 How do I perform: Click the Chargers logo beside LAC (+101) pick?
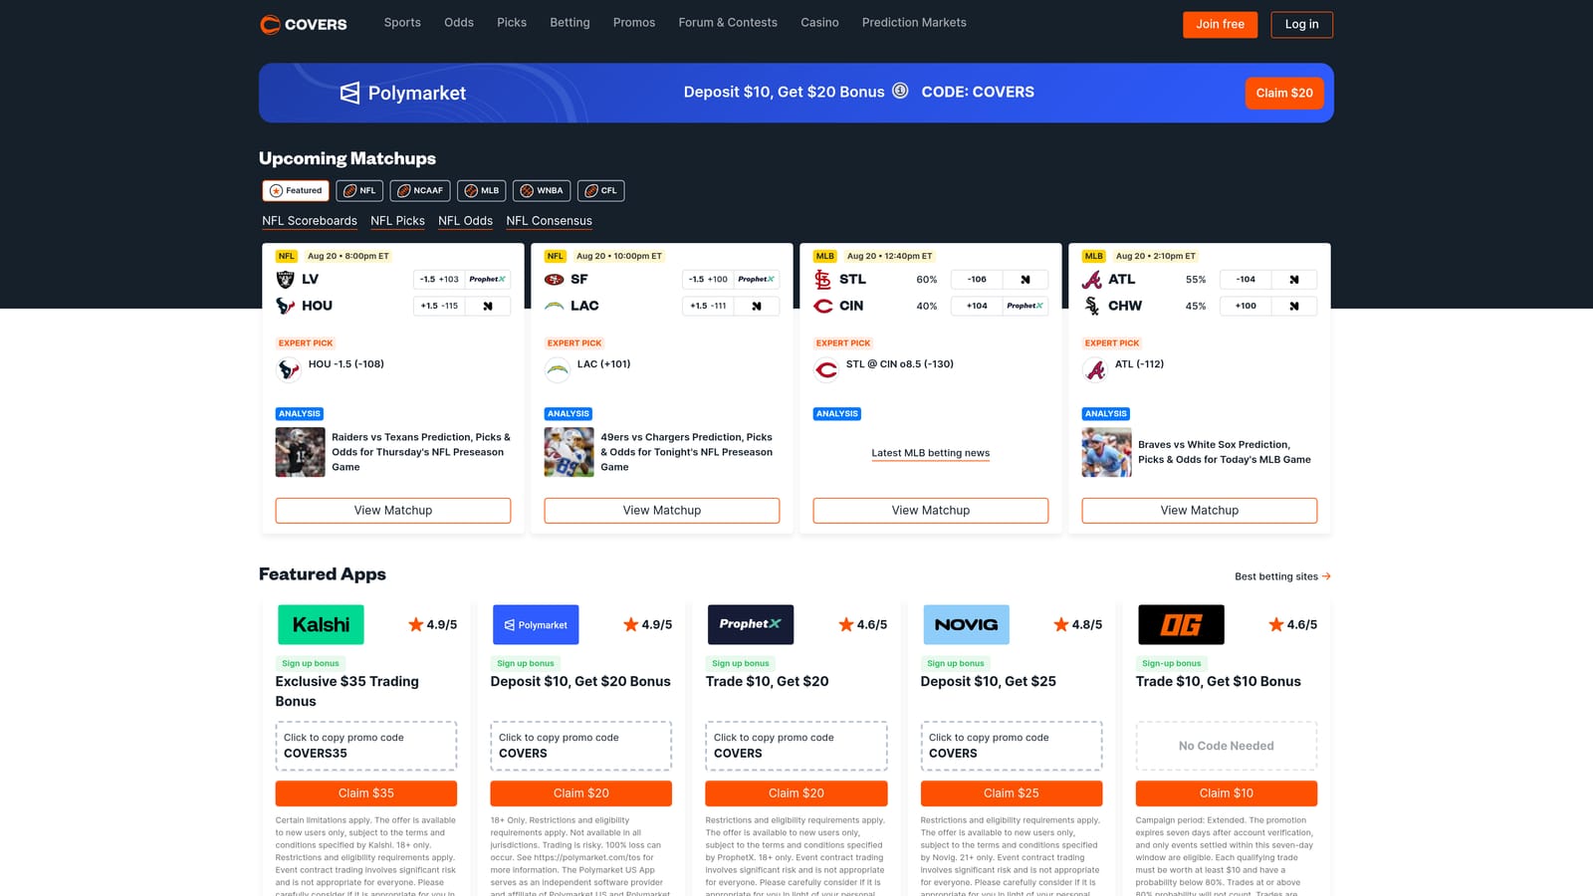coord(558,370)
